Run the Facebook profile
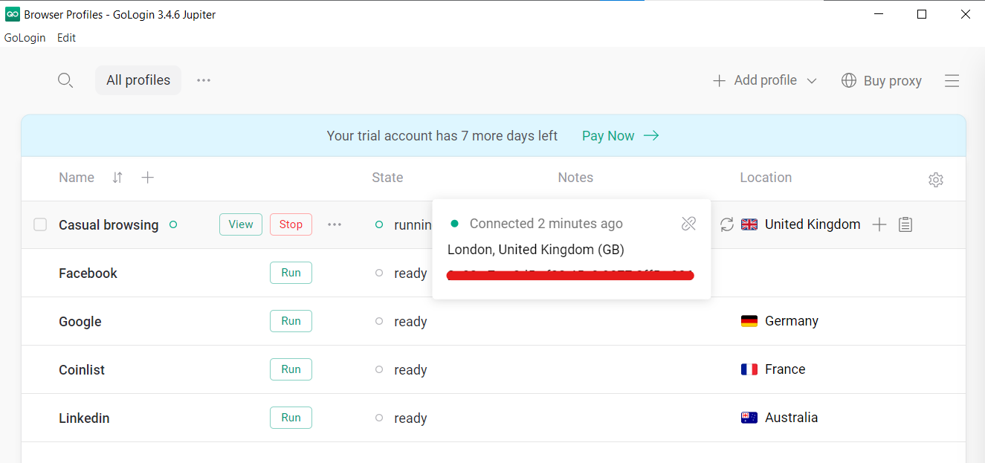This screenshot has height=463, width=985. pos(291,273)
